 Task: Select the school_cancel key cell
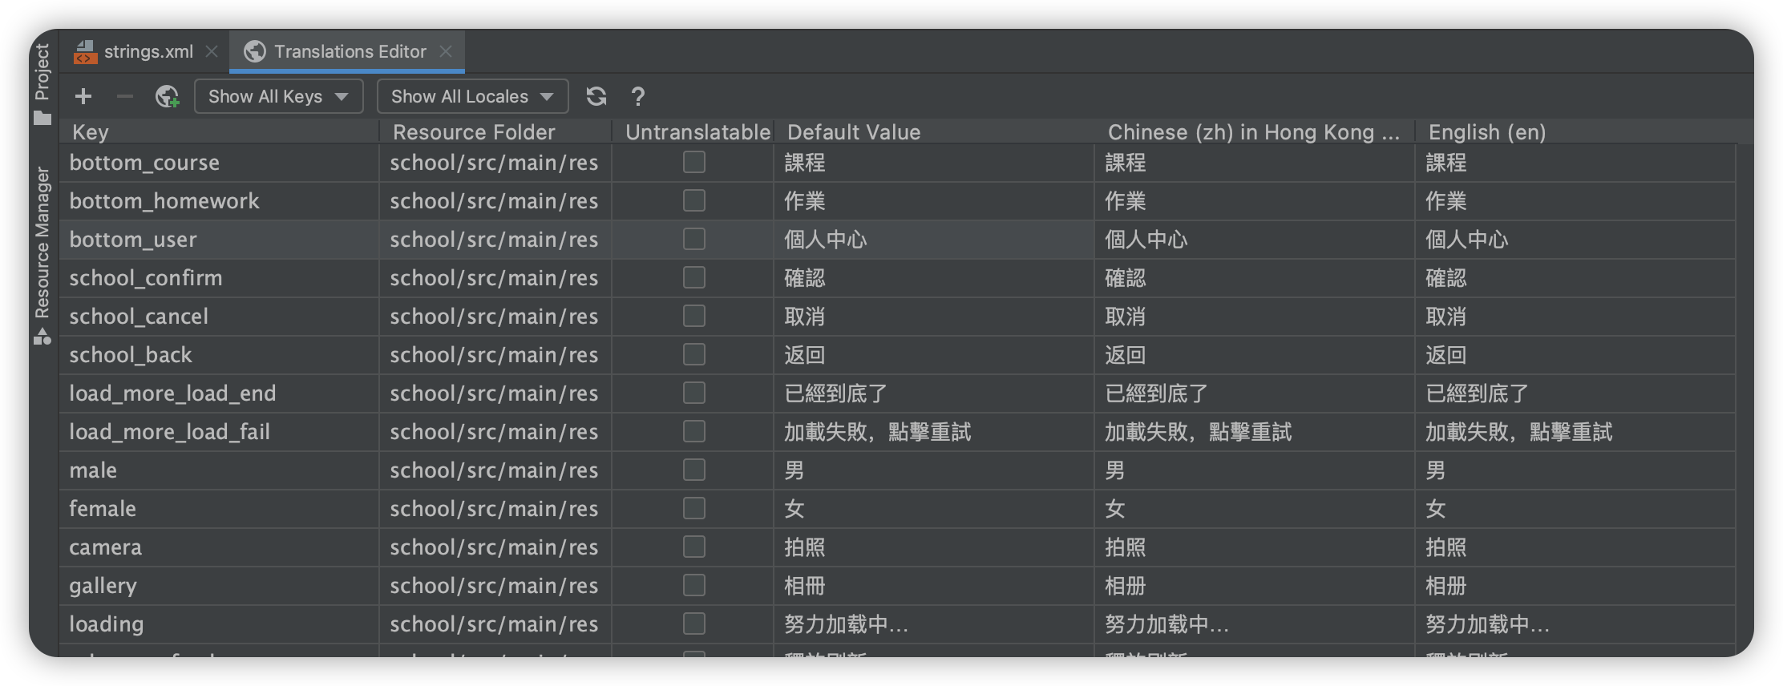click(219, 317)
